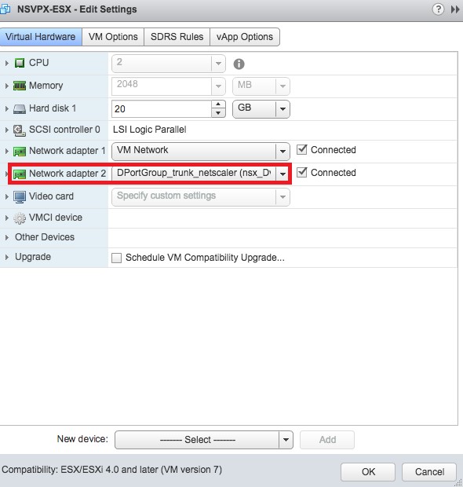Click the VMCI device gear icon

point(20,218)
